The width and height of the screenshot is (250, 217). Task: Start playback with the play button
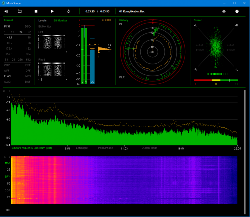(52, 11)
